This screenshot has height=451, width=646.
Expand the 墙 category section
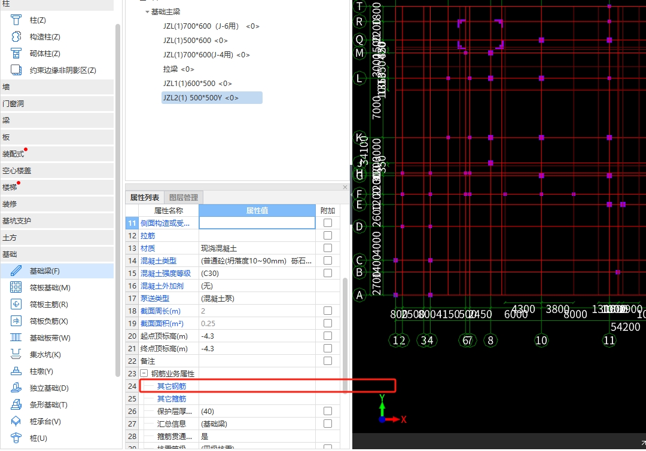tap(57, 87)
